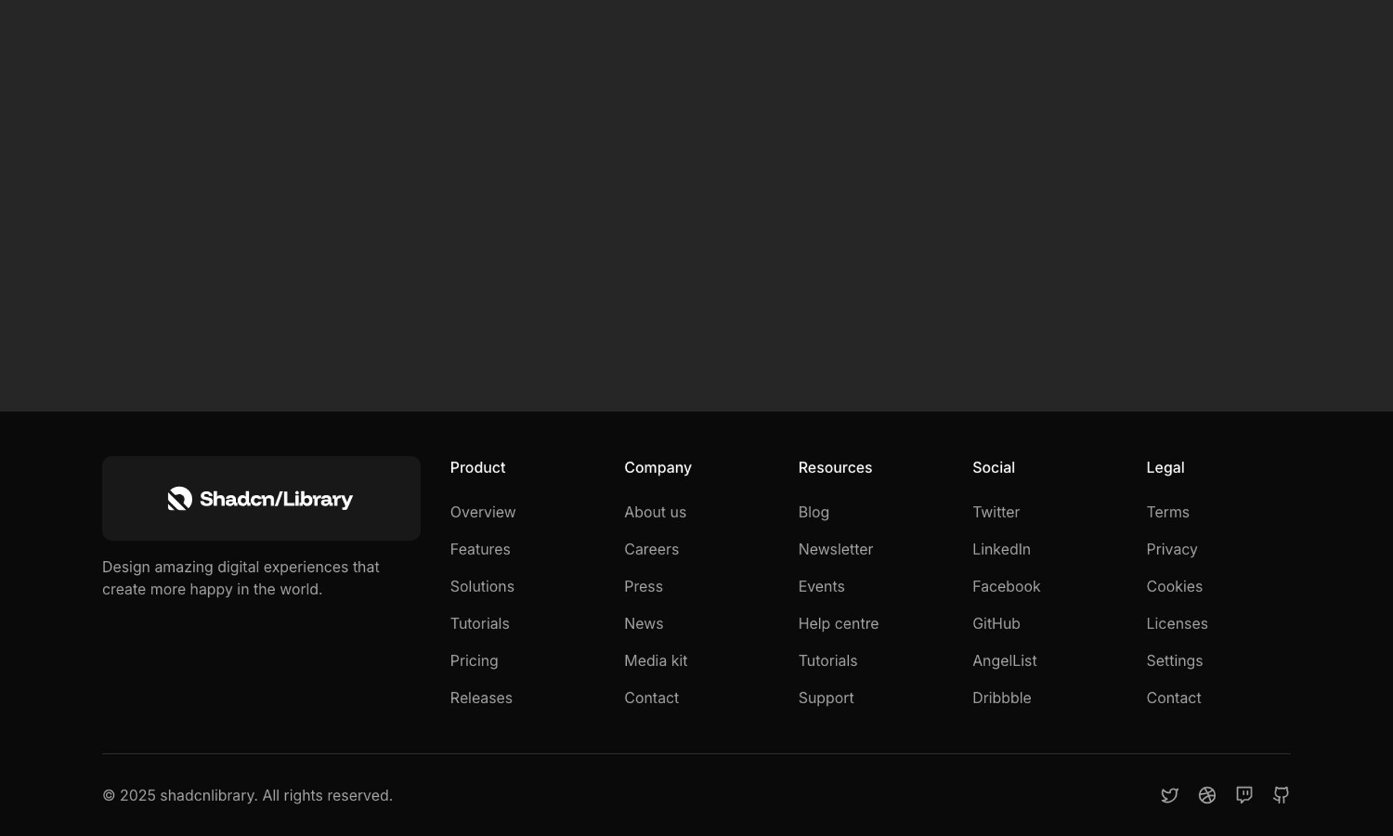Open the Privacy link
This screenshot has height=836, width=1393.
[1172, 549]
